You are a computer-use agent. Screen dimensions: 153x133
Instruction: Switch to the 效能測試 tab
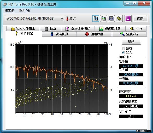click(x=24, y=34)
